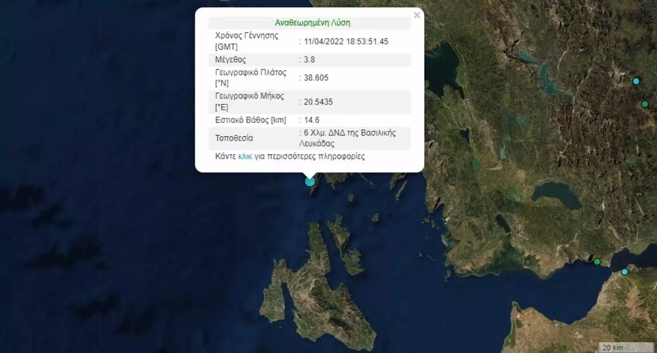Open the blue "κλικ" link for more information
Screen dimensions: 657x353
click(245, 157)
